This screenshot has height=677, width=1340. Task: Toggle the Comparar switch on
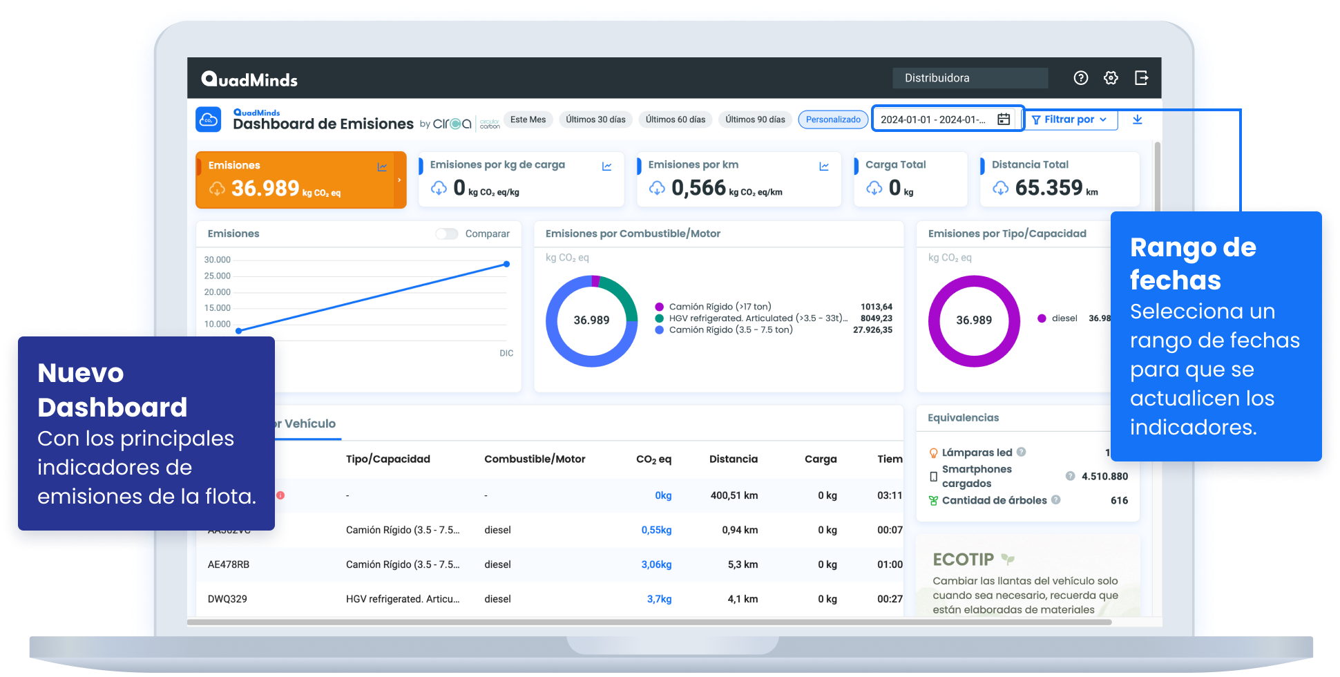pos(447,233)
